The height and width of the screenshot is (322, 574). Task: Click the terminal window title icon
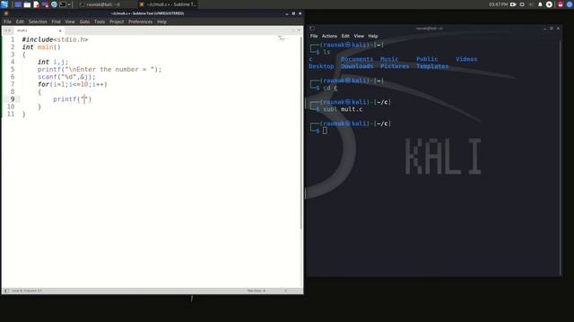(312, 28)
